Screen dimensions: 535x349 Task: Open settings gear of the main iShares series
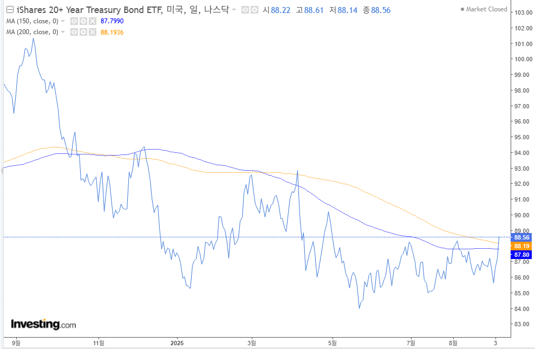pyautogui.click(x=254, y=10)
